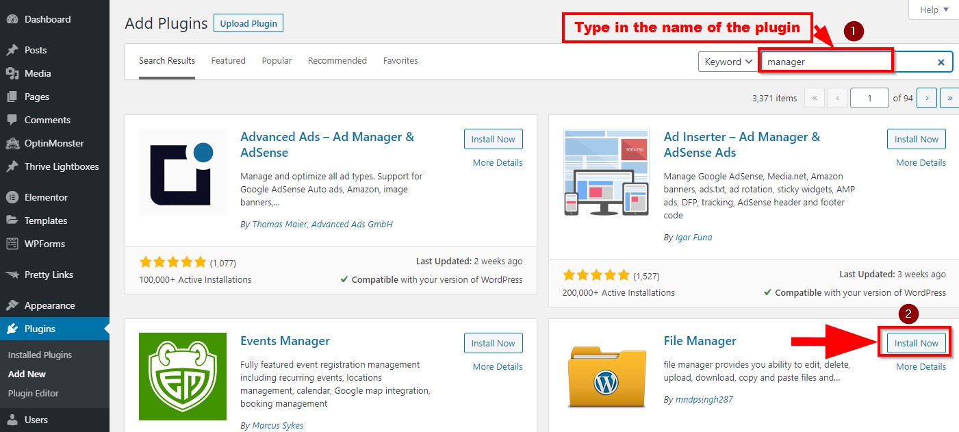This screenshot has width=959, height=432.
Task: Open the File Manager title link
Action: coord(700,341)
